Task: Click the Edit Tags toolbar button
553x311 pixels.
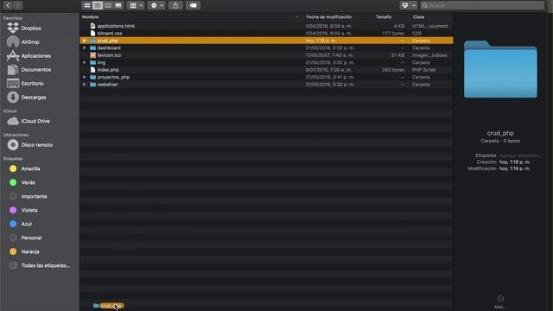Action: click(193, 5)
